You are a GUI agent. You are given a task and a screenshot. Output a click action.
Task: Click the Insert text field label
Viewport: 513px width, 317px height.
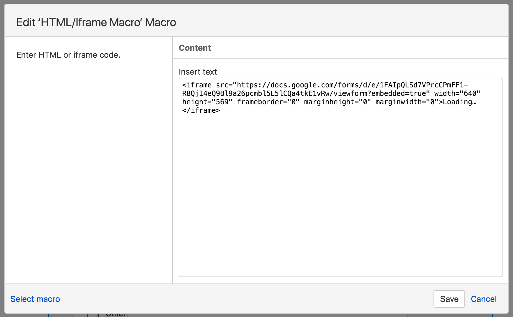pyautogui.click(x=198, y=72)
